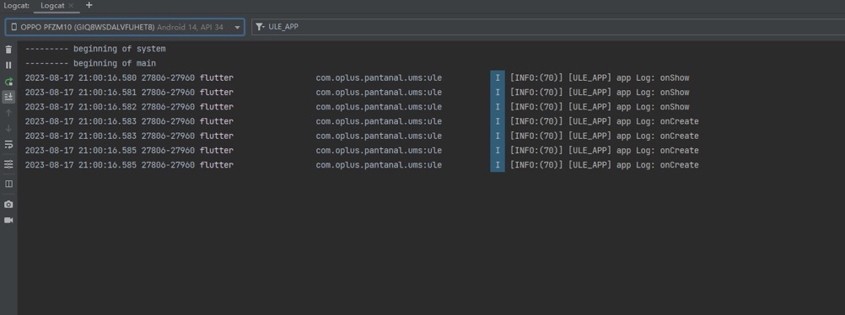This screenshot has width=845, height=315.
Task: Clear logcat with the trash icon
Action: [x=8, y=50]
